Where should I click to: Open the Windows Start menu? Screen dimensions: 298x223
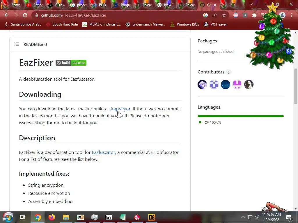pos(8,217)
